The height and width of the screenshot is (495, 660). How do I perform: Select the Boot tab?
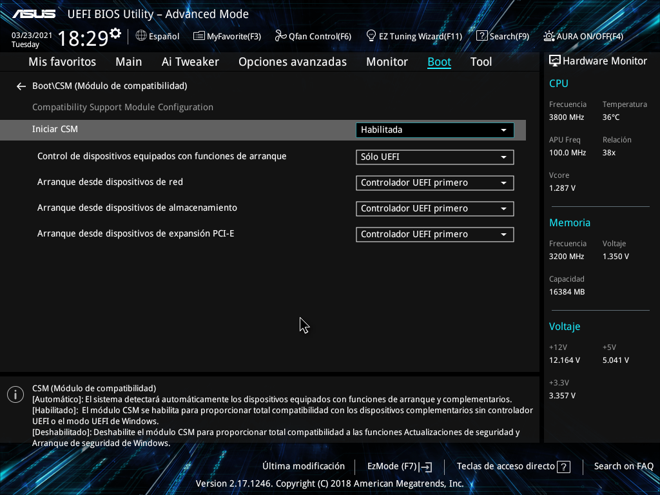(x=439, y=62)
